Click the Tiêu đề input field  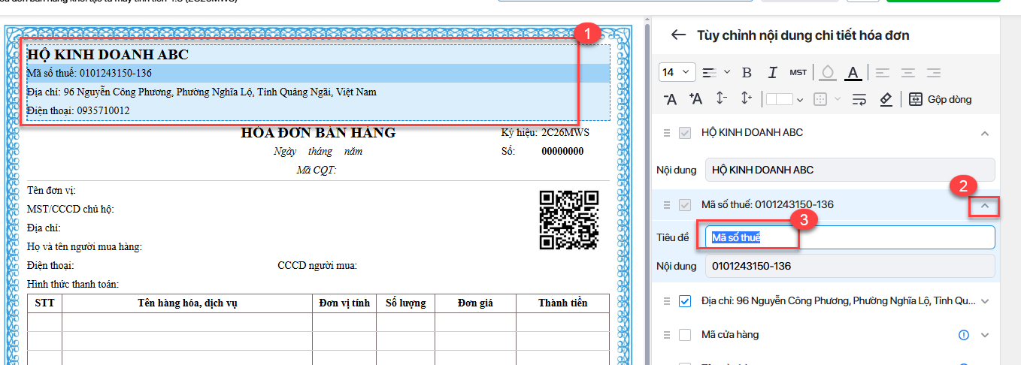pos(850,238)
